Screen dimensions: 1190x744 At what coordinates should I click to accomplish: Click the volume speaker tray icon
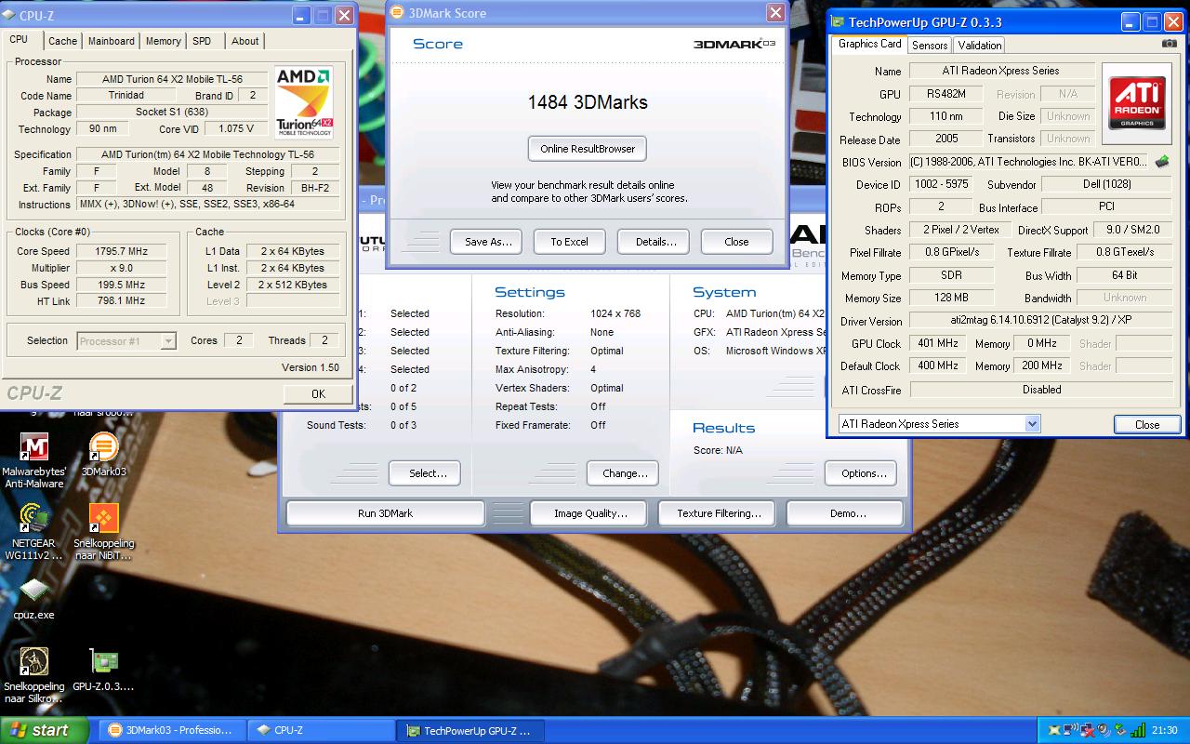1104,730
